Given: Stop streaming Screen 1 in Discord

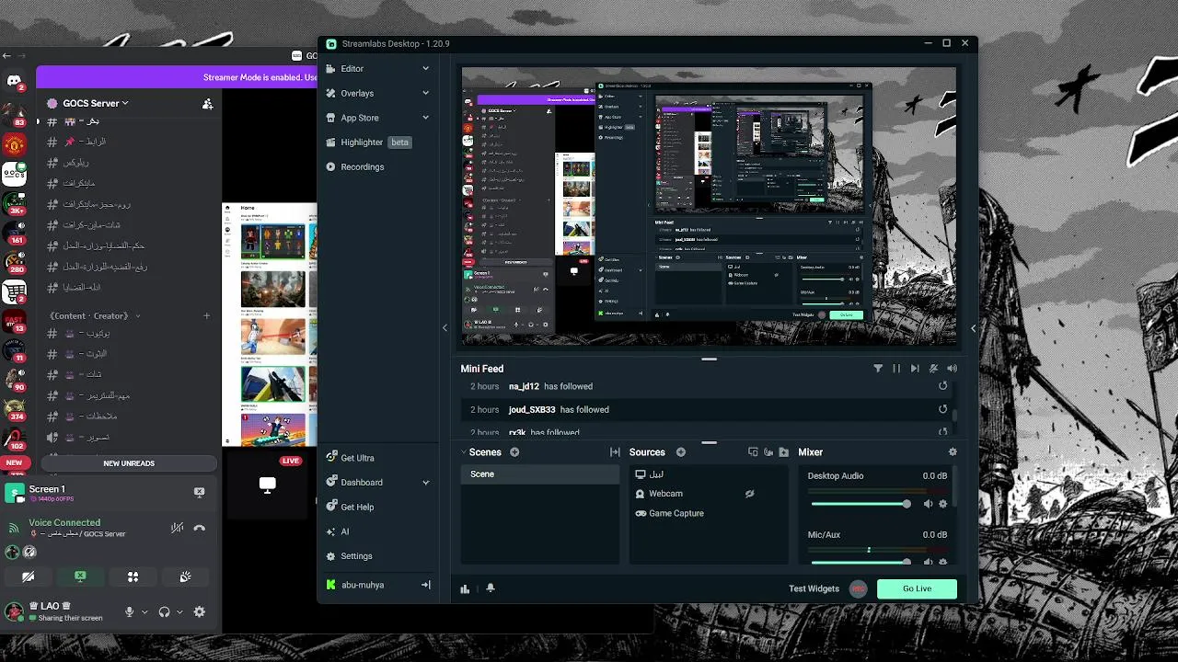Looking at the screenshot, I should pos(199,492).
